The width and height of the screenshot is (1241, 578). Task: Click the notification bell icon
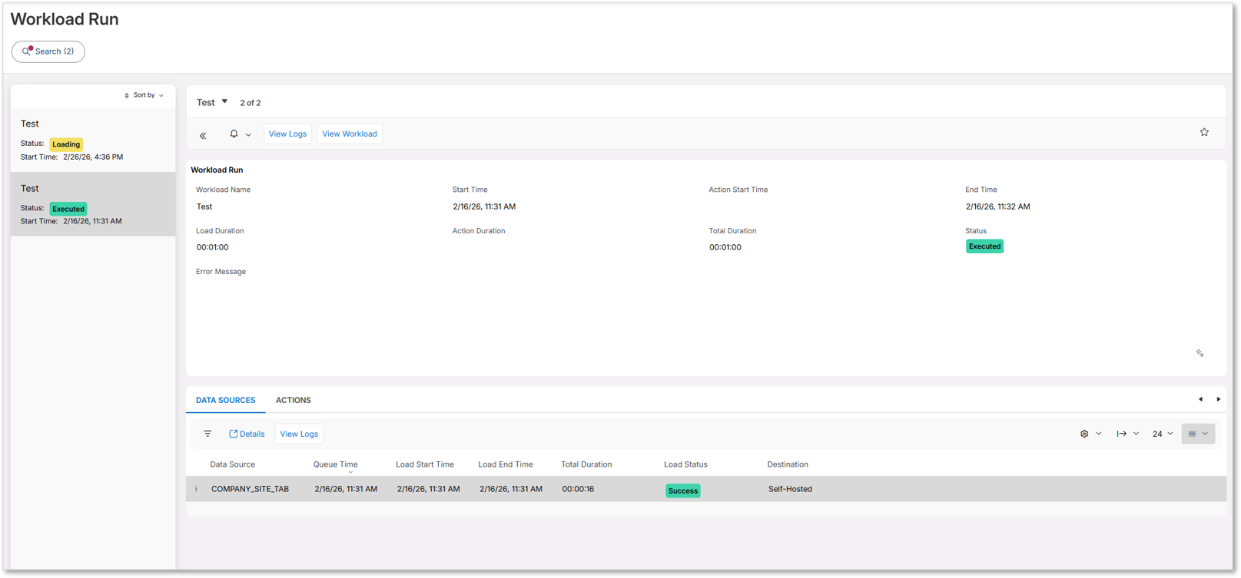(234, 134)
